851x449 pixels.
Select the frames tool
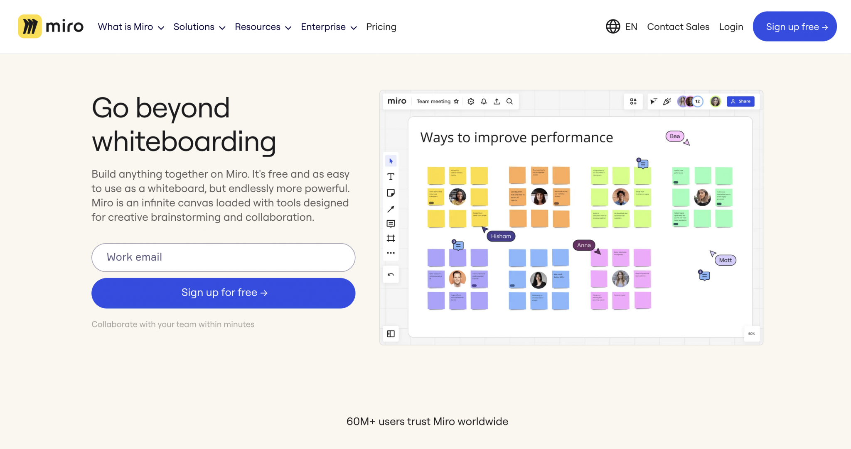click(x=391, y=238)
